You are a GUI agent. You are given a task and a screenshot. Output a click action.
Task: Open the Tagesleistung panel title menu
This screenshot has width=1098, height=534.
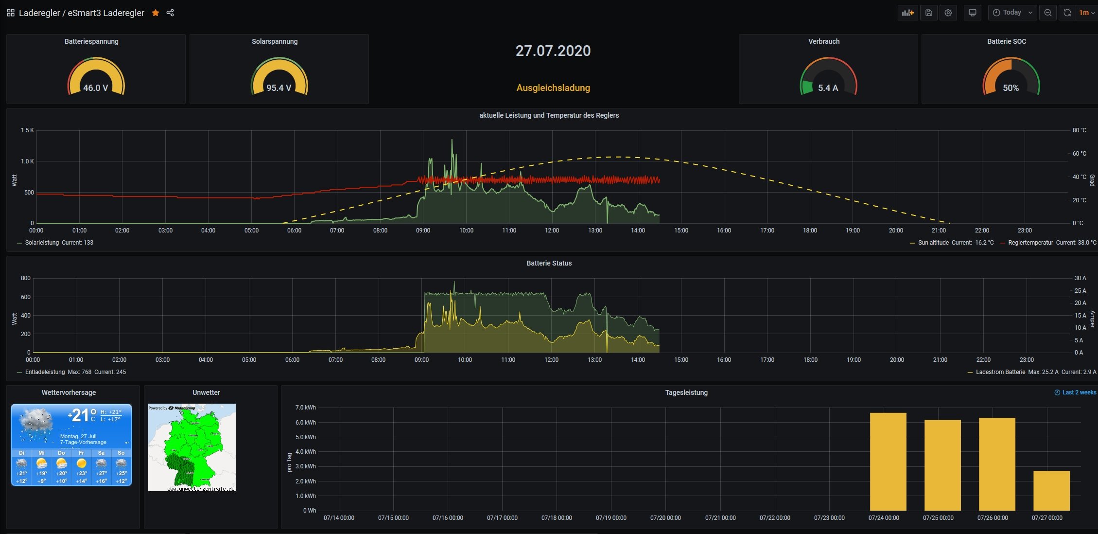(686, 392)
